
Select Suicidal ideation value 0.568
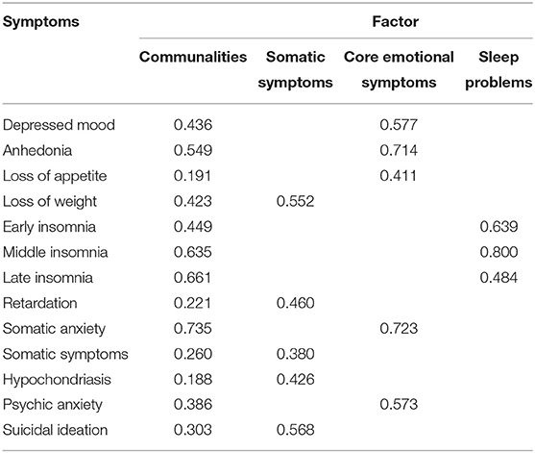(x=296, y=430)
